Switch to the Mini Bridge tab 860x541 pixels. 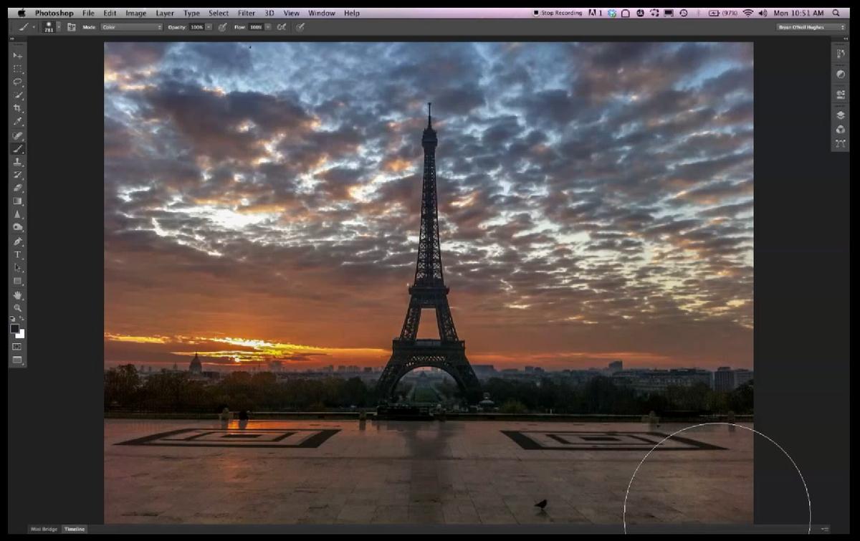[44, 529]
